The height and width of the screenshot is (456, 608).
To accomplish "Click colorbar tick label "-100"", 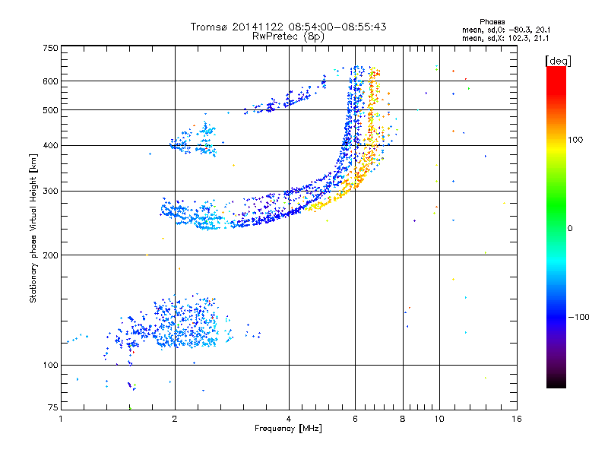I will click(x=578, y=317).
